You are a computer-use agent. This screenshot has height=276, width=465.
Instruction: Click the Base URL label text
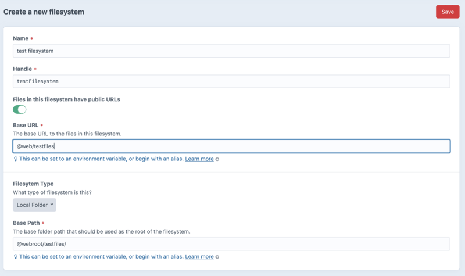coord(26,125)
